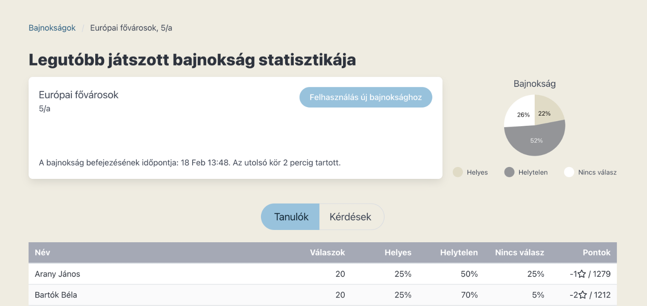Toggle Helytelen legend gray circle
Screen dimensions: 647x306
coord(509,172)
